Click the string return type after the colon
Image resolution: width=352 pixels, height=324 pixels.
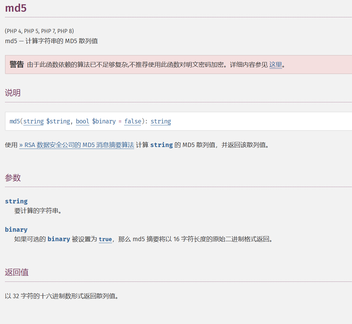click(161, 121)
